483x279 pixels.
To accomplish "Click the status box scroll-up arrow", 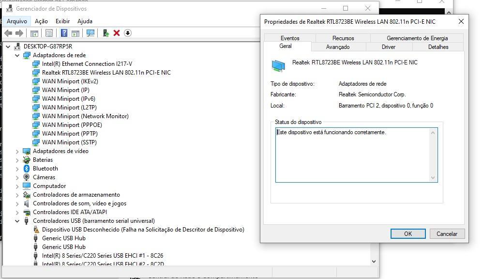I will coord(433,133).
